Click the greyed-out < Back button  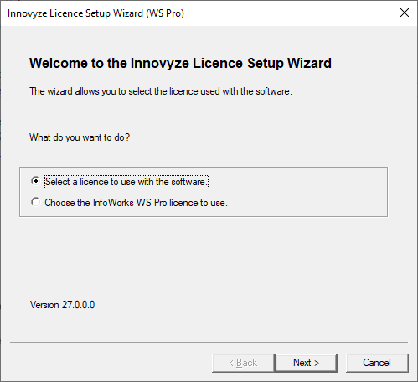coord(243,363)
